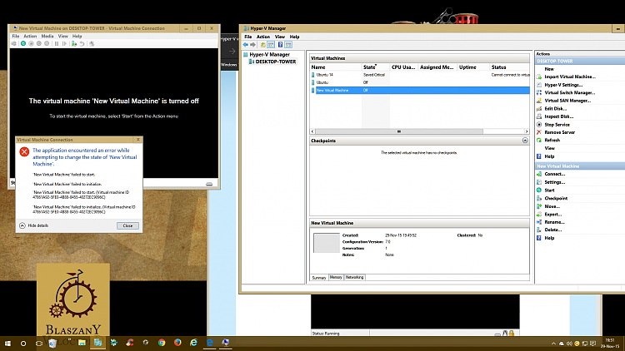Image resolution: width=625 pixels, height=351 pixels.
Task: Click the Back arrow in Hyper-V Manager toolbar
Action: pyautogui.click(x=246, y=45)
